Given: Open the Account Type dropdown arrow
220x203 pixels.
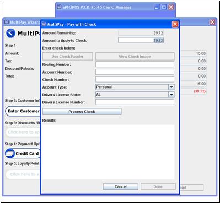Looking at the screenshot, I should [x=171, y=87].
